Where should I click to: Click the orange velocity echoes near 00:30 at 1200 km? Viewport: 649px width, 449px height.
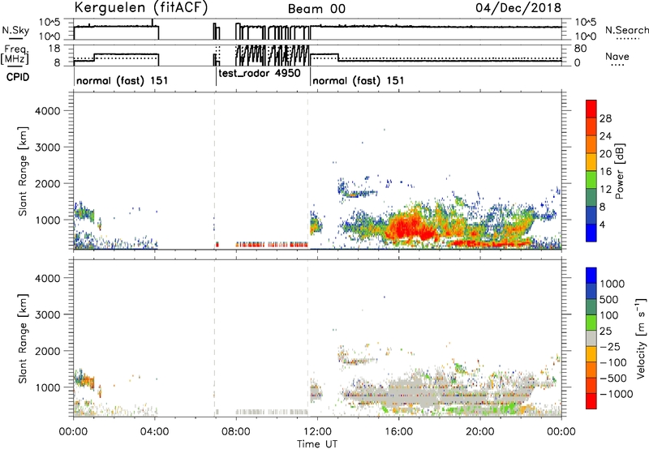point(87,381)
